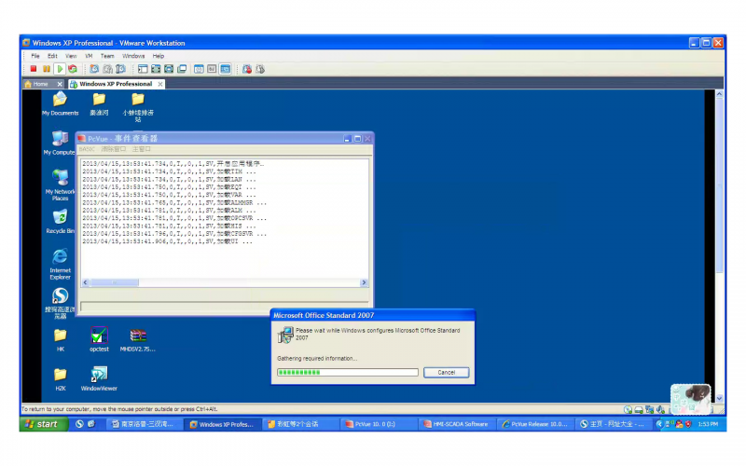The width and height of the screenshot is (746, 466).
Task: Open the VMware View menu
Action: point(71,56)
